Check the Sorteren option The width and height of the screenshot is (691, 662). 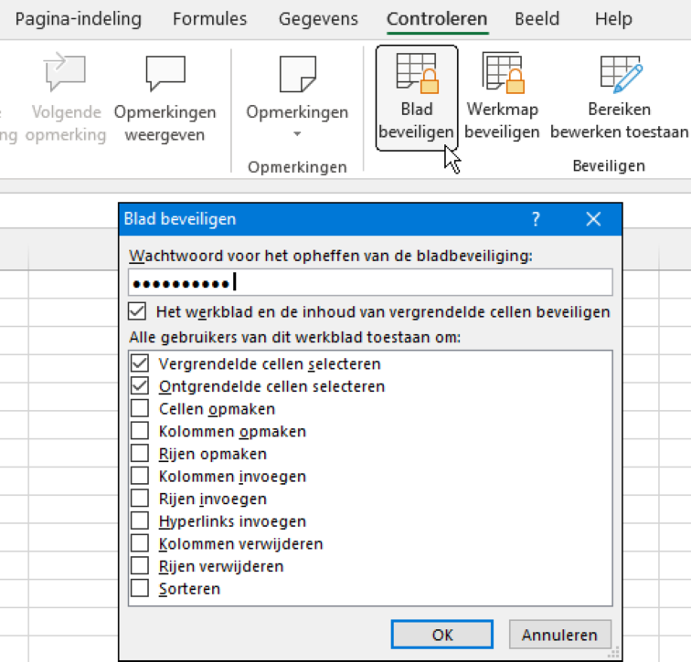[140, 589]
